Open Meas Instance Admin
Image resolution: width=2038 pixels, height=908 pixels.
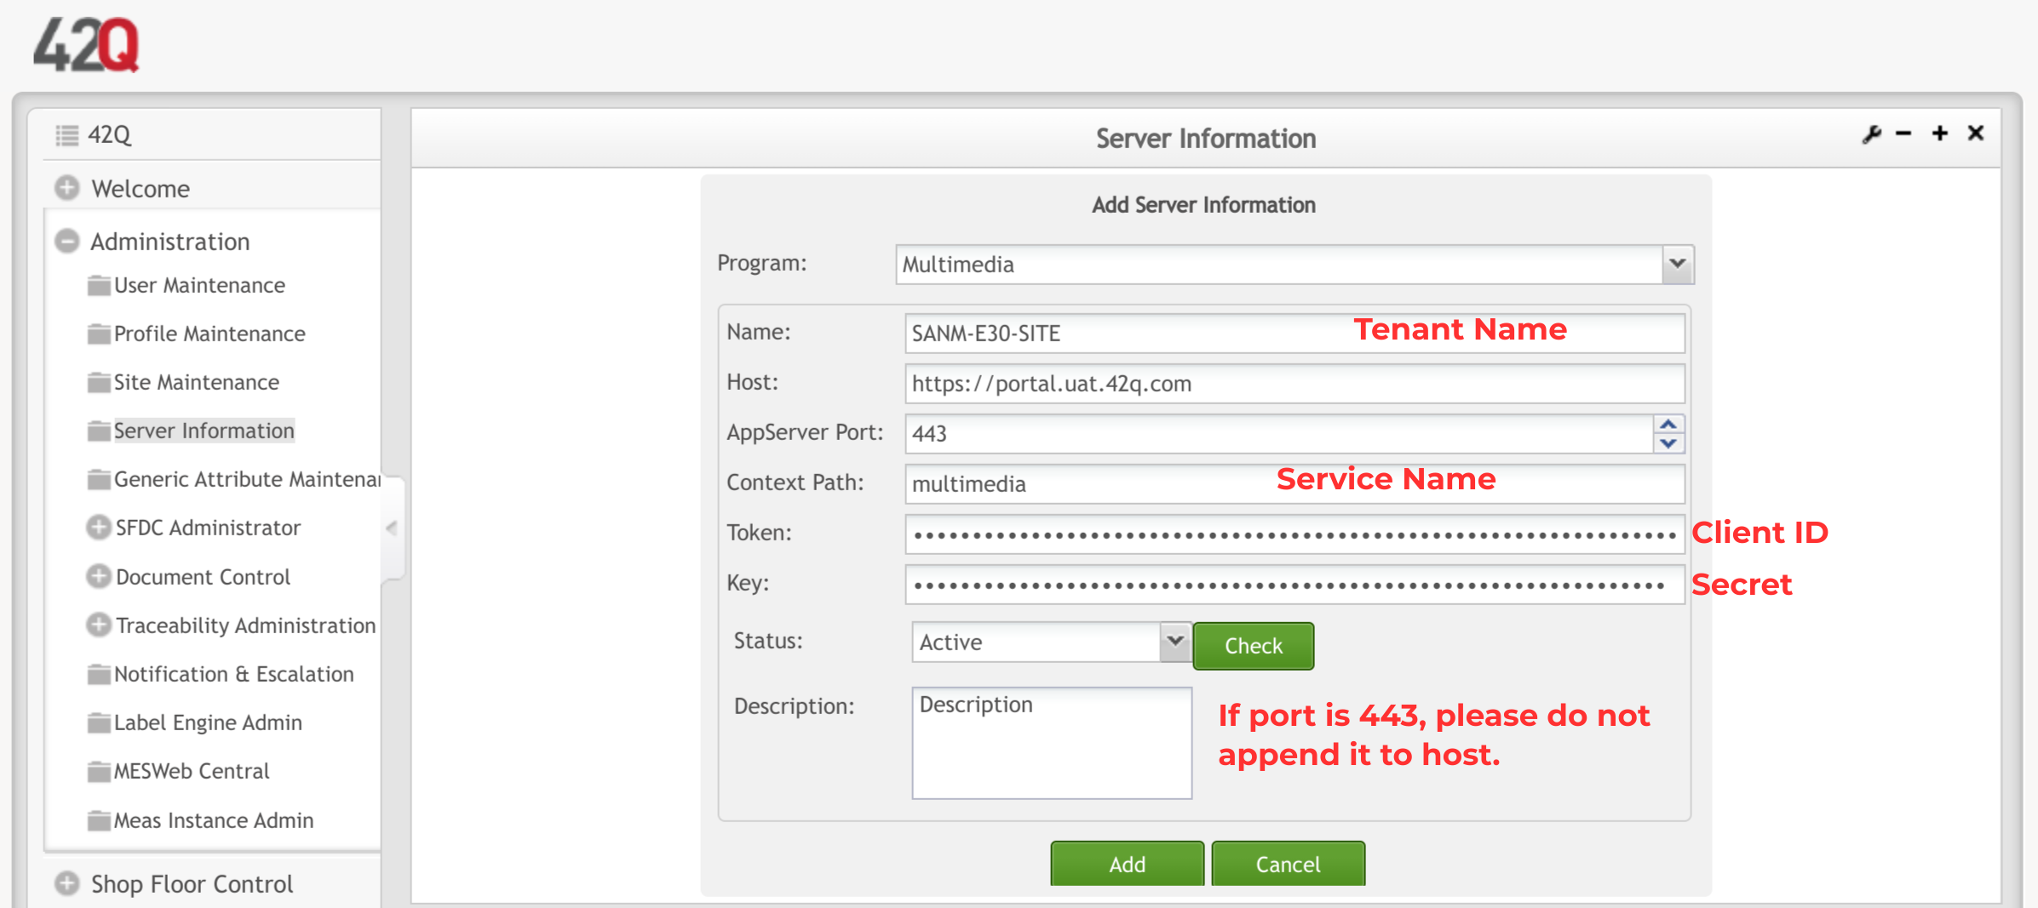pos(214,819)
